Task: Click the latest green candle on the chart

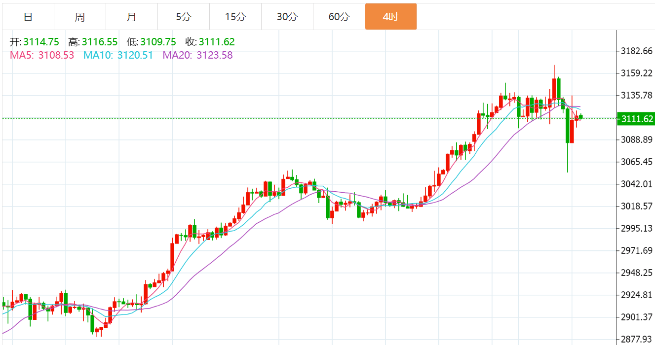Action: [581, 117]
